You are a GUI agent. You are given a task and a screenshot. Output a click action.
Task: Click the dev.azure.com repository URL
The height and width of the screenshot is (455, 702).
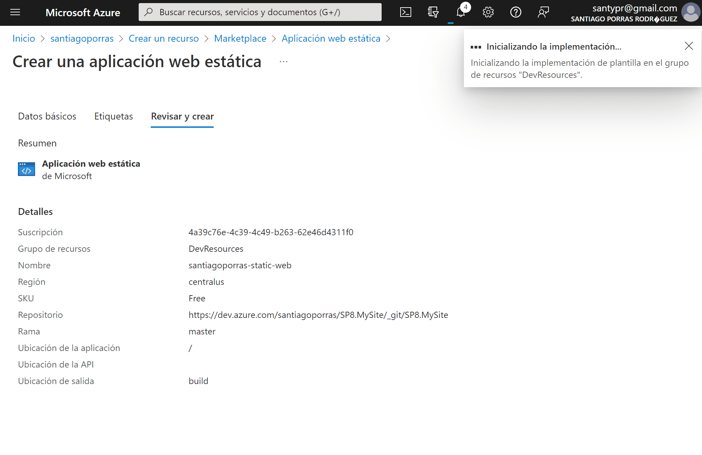(318, 315)
